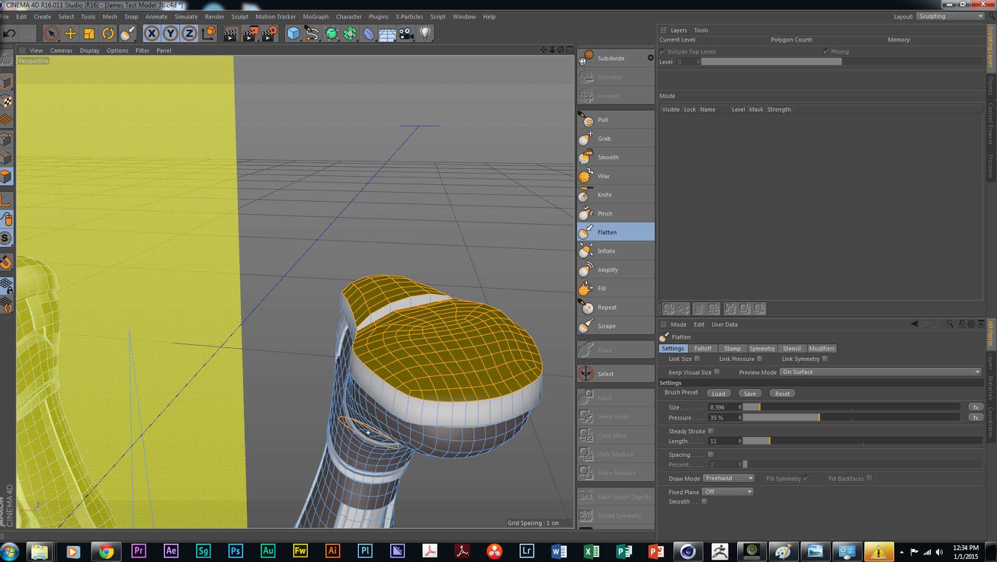This screenshot has height=562, width=997.
Task: Click the brush preset Load button
Action: coord(718,393)
